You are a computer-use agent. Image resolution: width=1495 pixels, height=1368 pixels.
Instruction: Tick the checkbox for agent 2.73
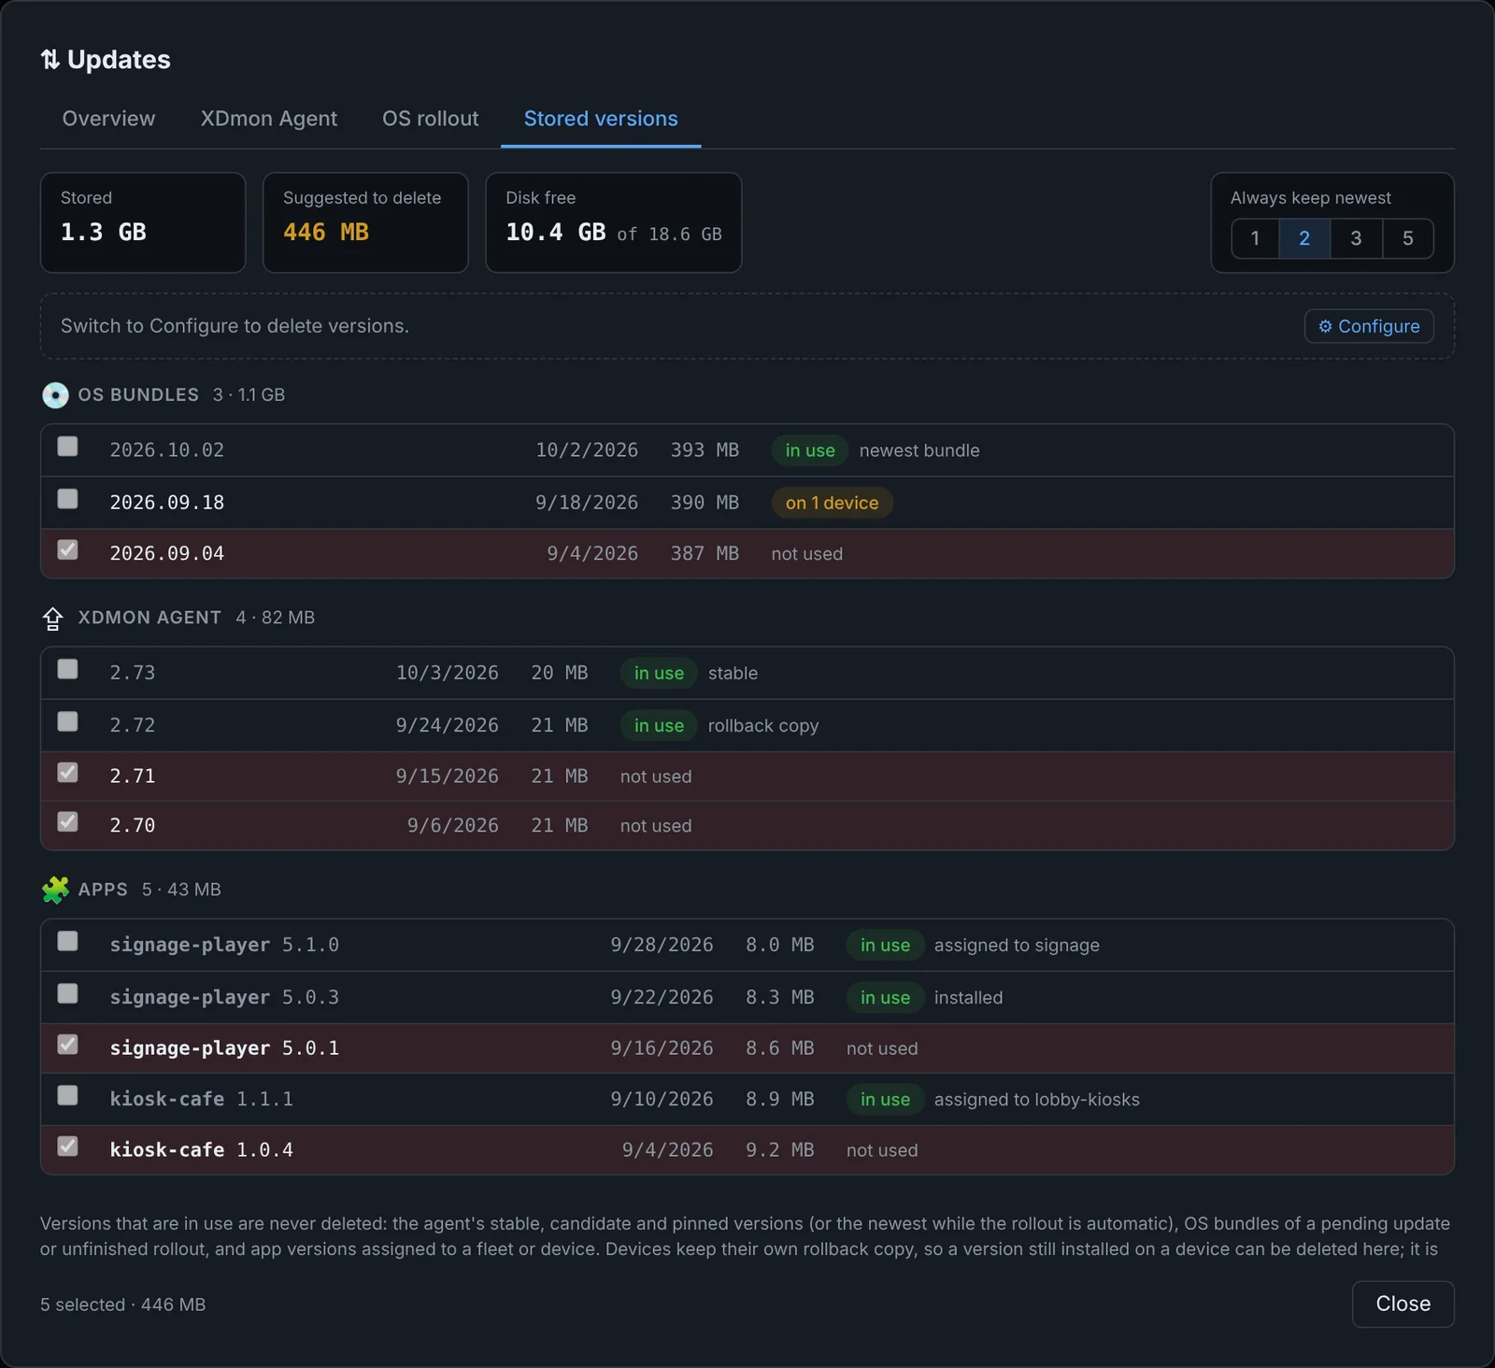point(67,669)
